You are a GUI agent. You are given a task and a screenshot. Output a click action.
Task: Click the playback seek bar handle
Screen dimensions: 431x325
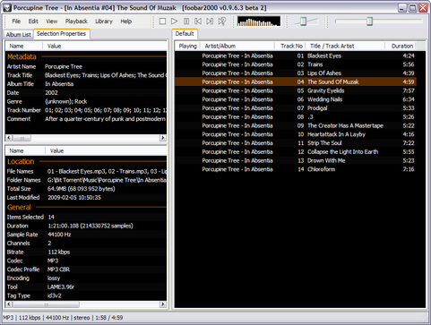click(370, 21)
